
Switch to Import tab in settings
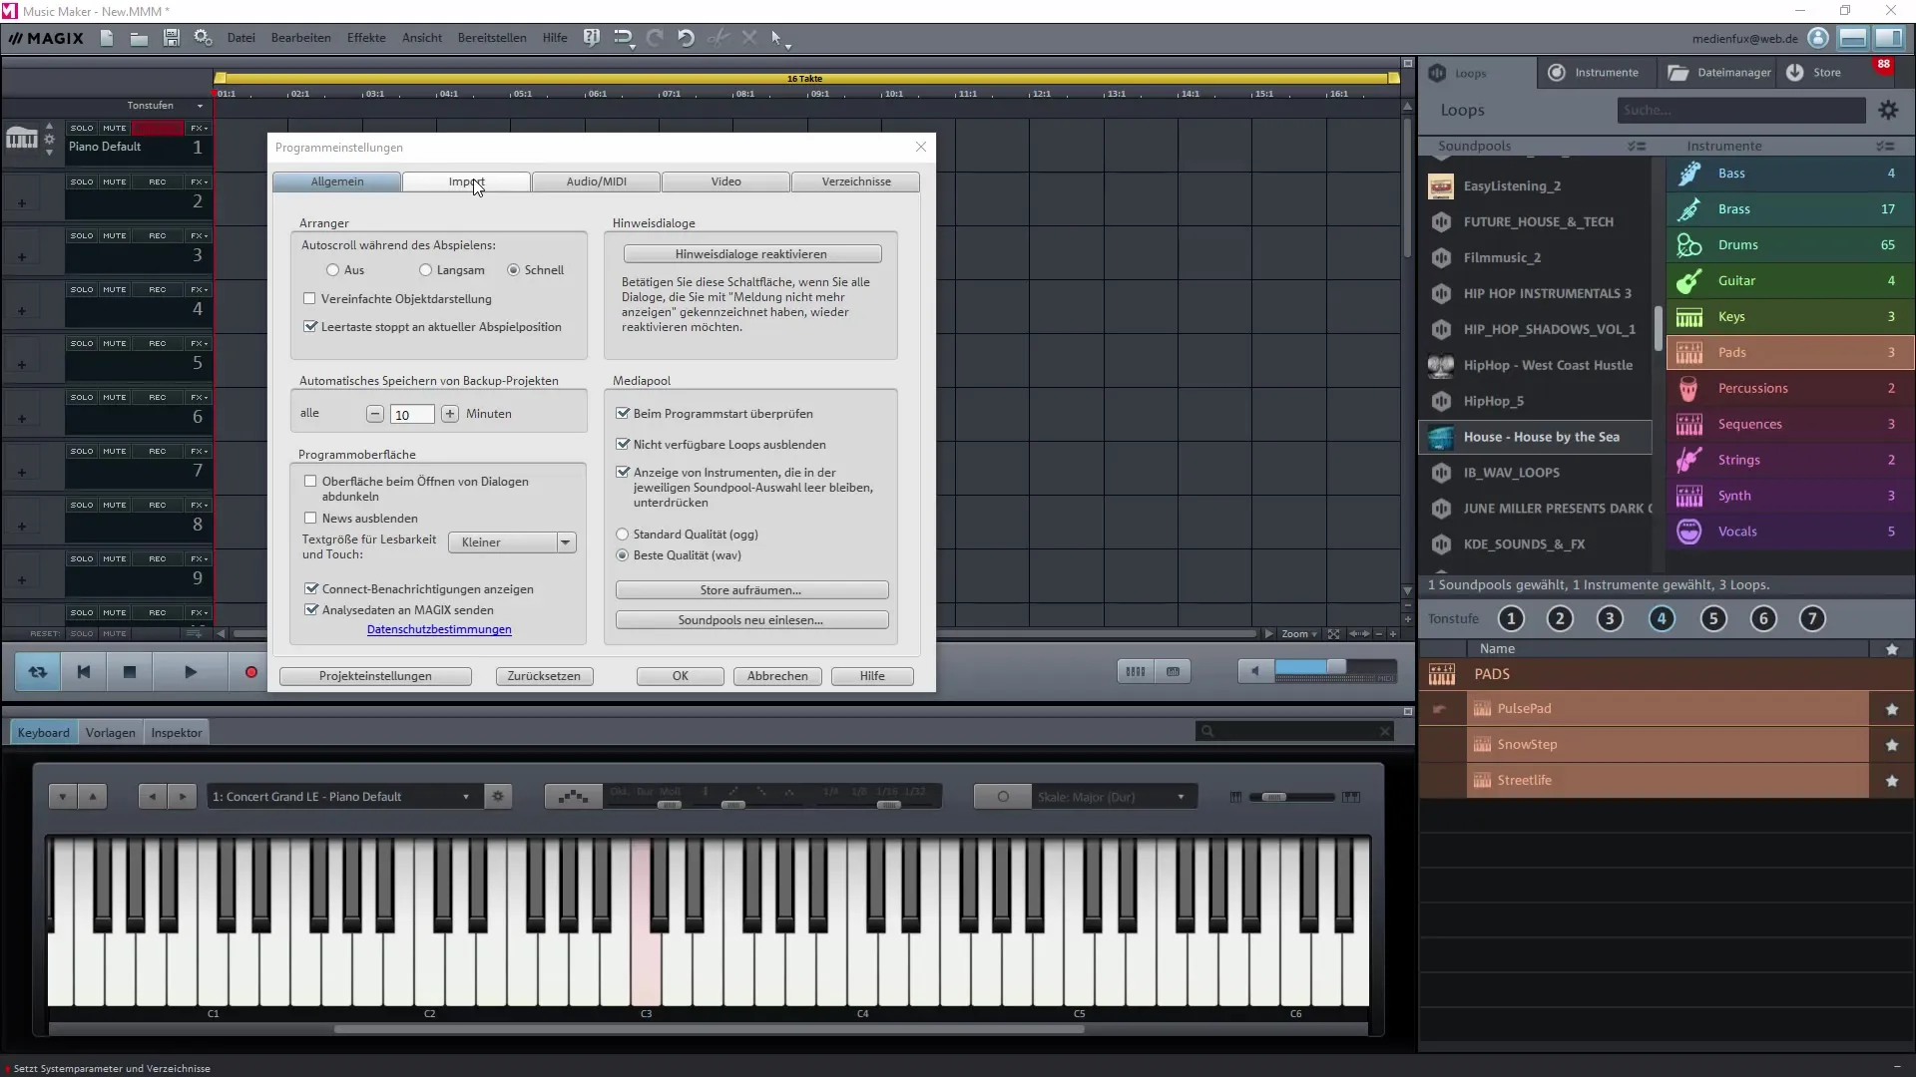click(x=466, y=181)
